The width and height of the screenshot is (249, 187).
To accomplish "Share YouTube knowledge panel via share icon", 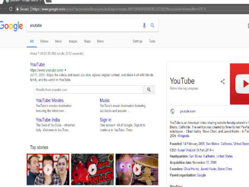I will tap(223, 82).
